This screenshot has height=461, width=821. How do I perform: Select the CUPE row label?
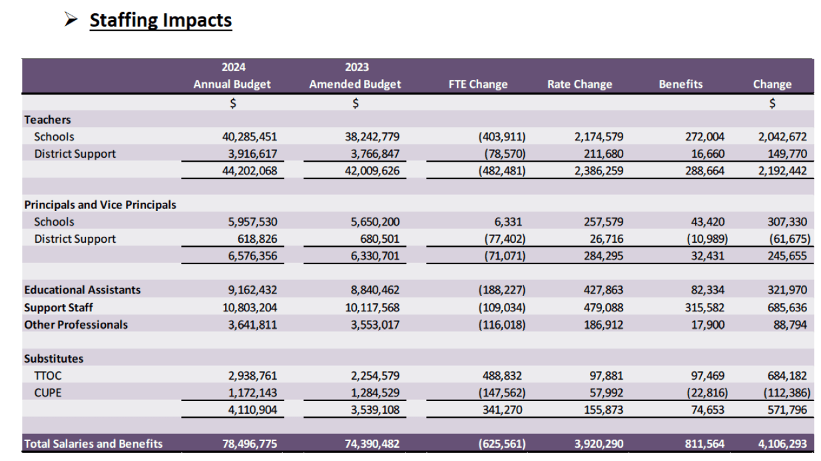tap(48, 392)
